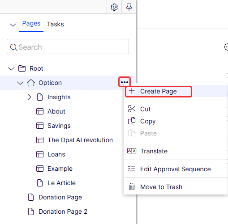Screen dimensions: 228x224
Task: Click the approval sequence checklist icon
Action: click(132, 169)
